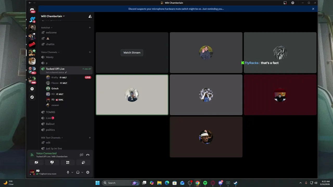
Task: Open Windows Start menu
Action: 98,183
